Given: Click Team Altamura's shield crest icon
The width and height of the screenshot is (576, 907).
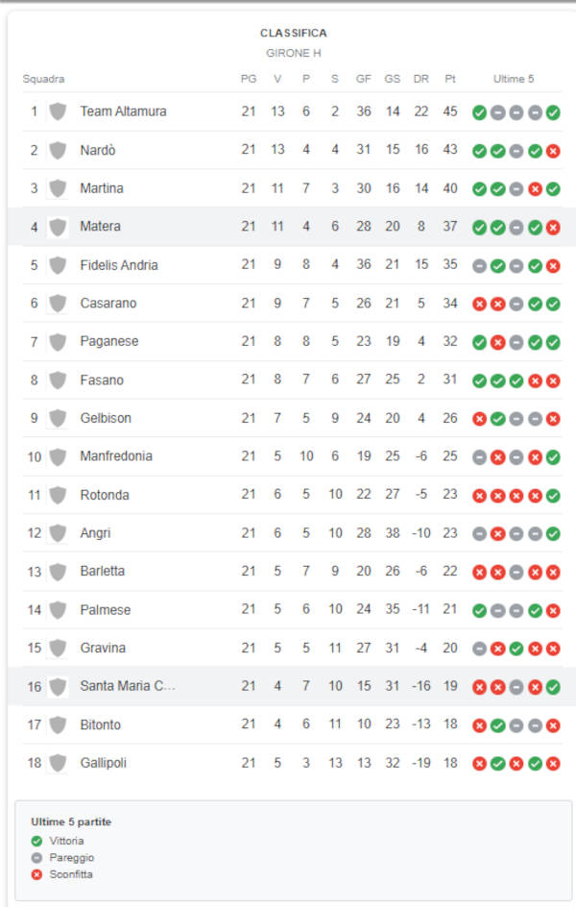Looking at the screenshot, I should click(x=58, y=111).
